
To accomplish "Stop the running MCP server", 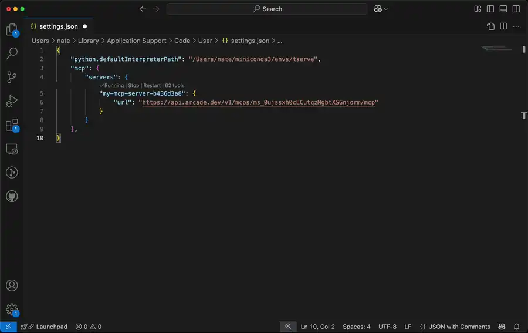I will 134,85.
